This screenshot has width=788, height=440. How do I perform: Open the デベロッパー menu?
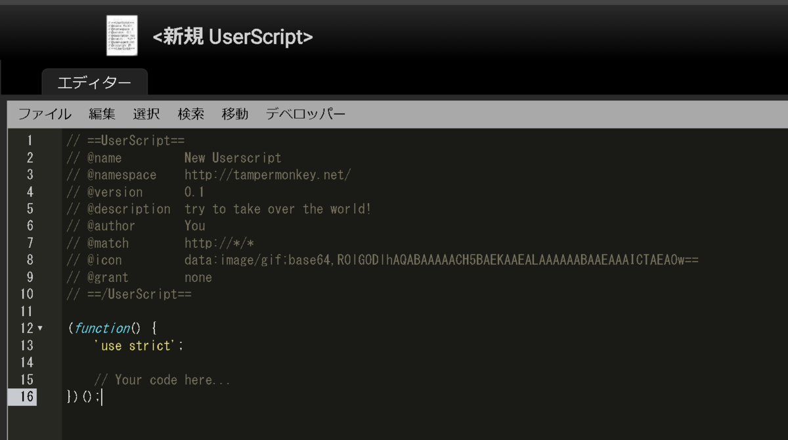(x=305, y=114)
